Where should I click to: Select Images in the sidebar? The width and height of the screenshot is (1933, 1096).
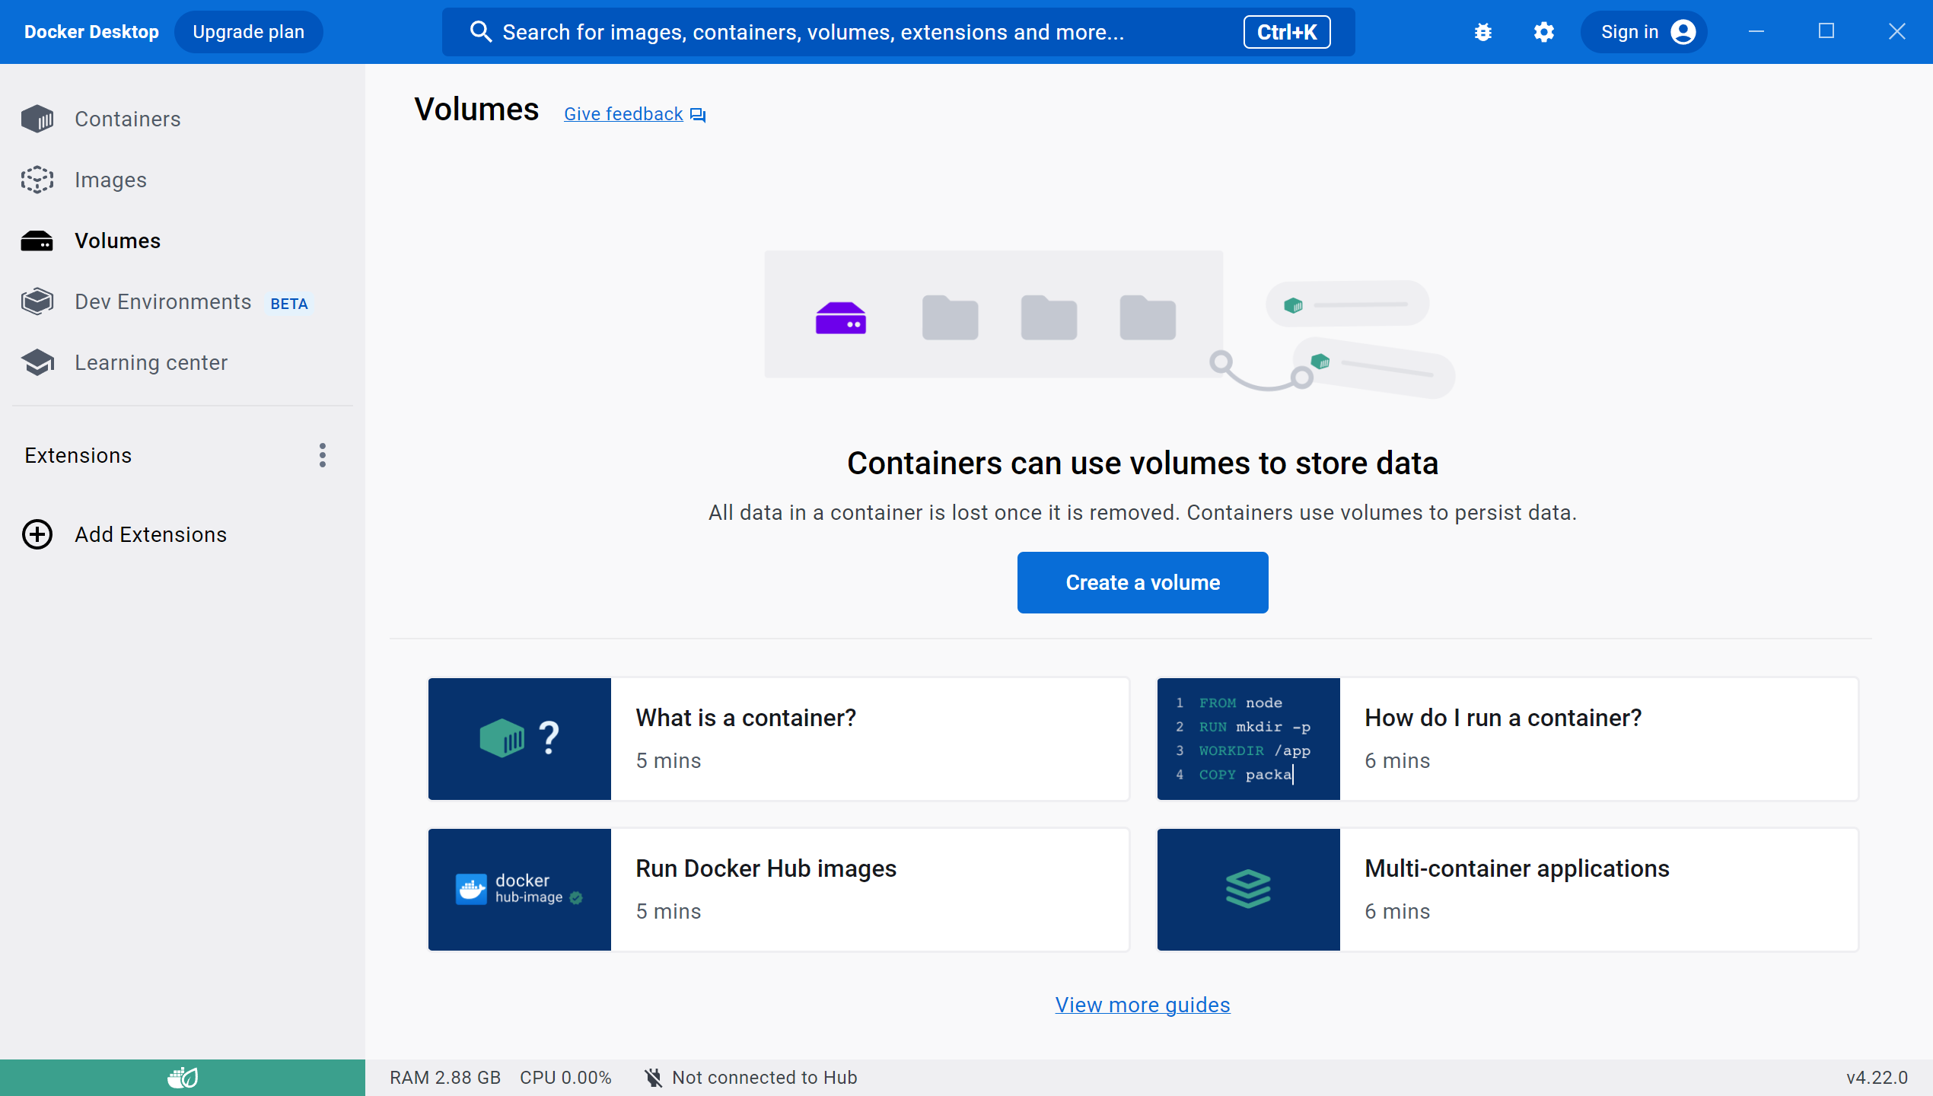tap(183, 180)
